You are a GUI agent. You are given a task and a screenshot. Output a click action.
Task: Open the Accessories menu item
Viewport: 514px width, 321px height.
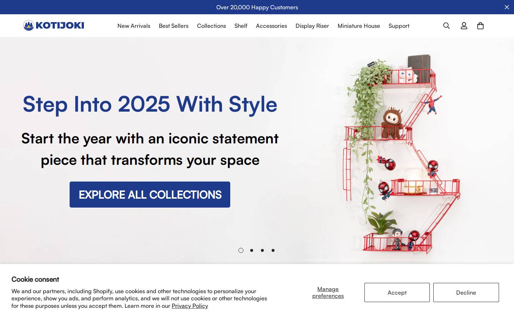271,26
